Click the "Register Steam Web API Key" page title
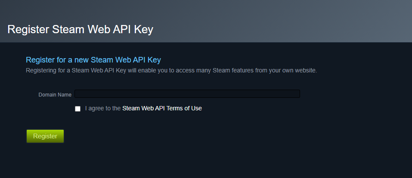 [80, 30]
